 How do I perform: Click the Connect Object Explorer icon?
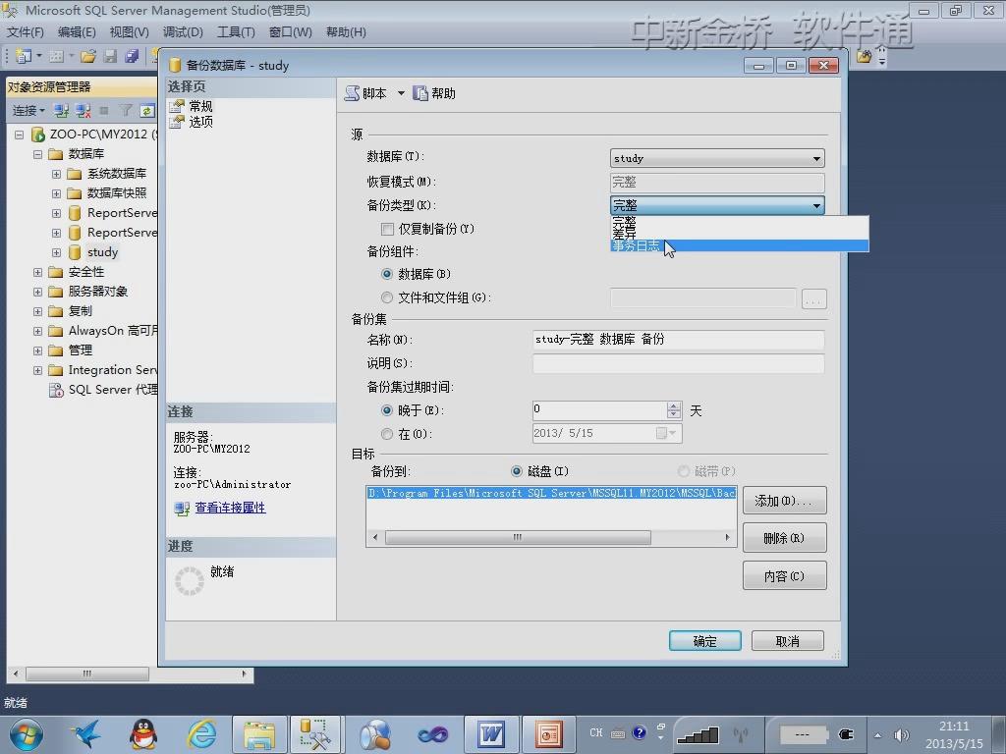61,111
